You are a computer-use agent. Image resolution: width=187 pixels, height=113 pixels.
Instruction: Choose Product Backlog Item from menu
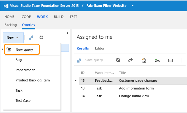(x=32, y=80)
